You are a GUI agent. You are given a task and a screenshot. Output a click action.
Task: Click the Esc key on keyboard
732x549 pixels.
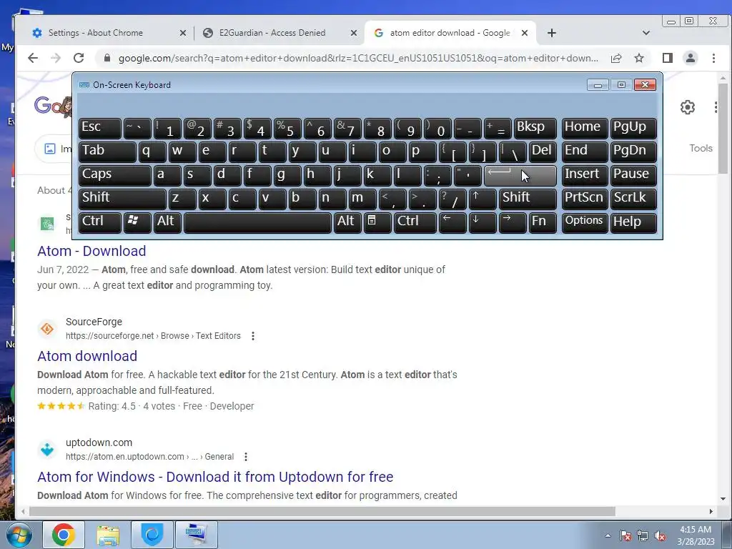100,128
